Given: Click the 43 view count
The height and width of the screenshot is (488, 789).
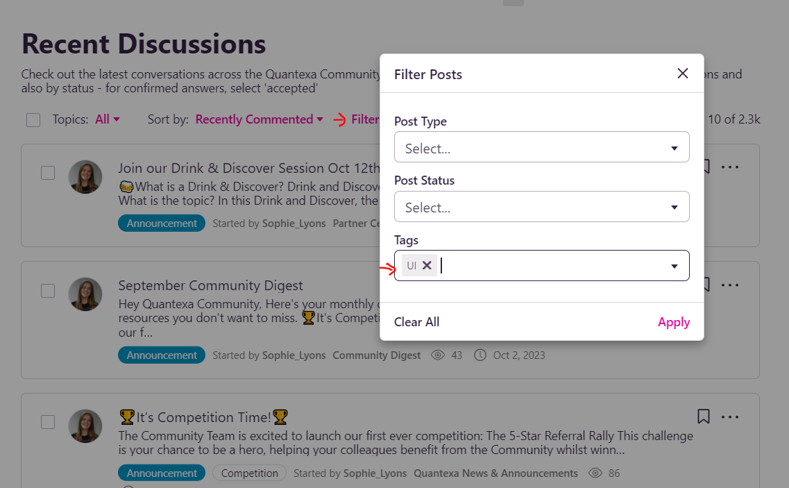Looking at the screenshot, I should (457, 355).
